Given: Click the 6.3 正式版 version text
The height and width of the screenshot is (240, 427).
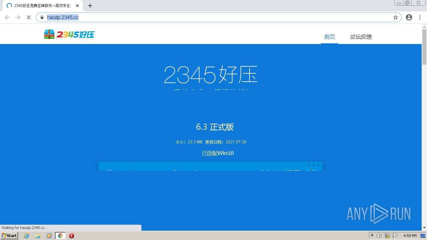Looking at the screenshot, I should click(215, 127).
